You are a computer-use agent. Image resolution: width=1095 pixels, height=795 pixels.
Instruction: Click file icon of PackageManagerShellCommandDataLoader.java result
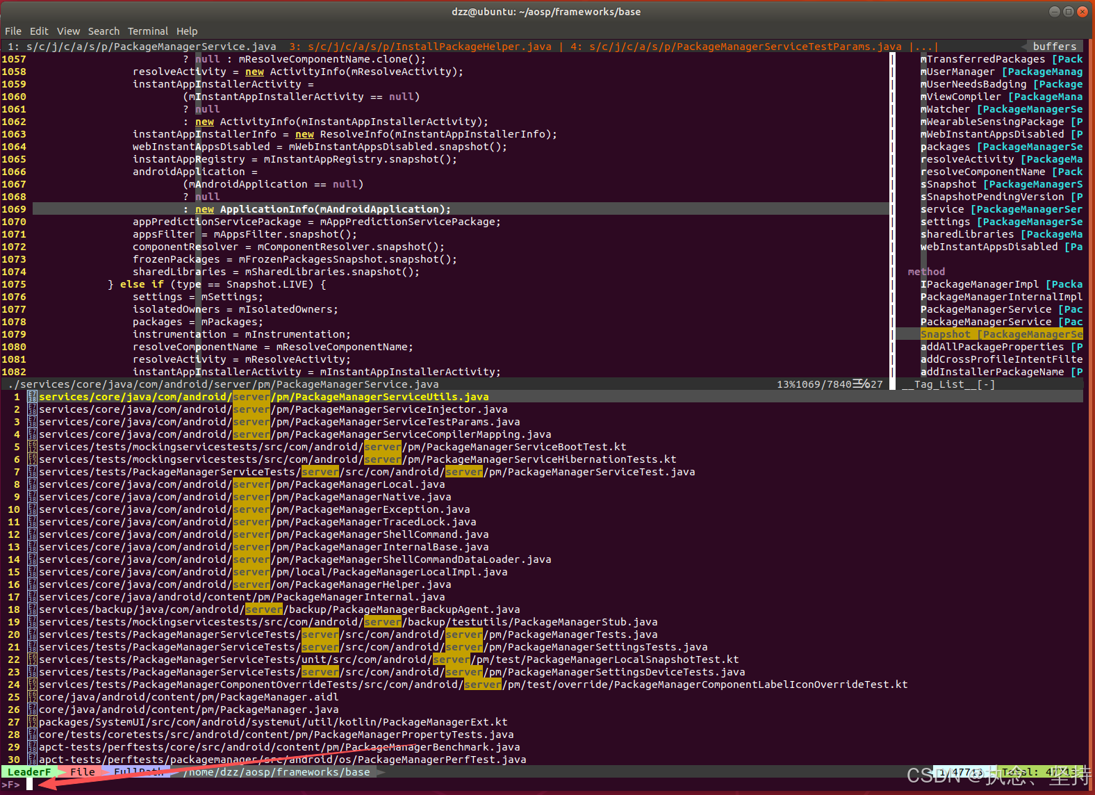click(32, 559)
